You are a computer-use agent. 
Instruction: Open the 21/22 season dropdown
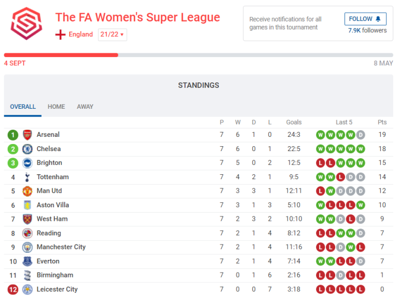point(112,35)
